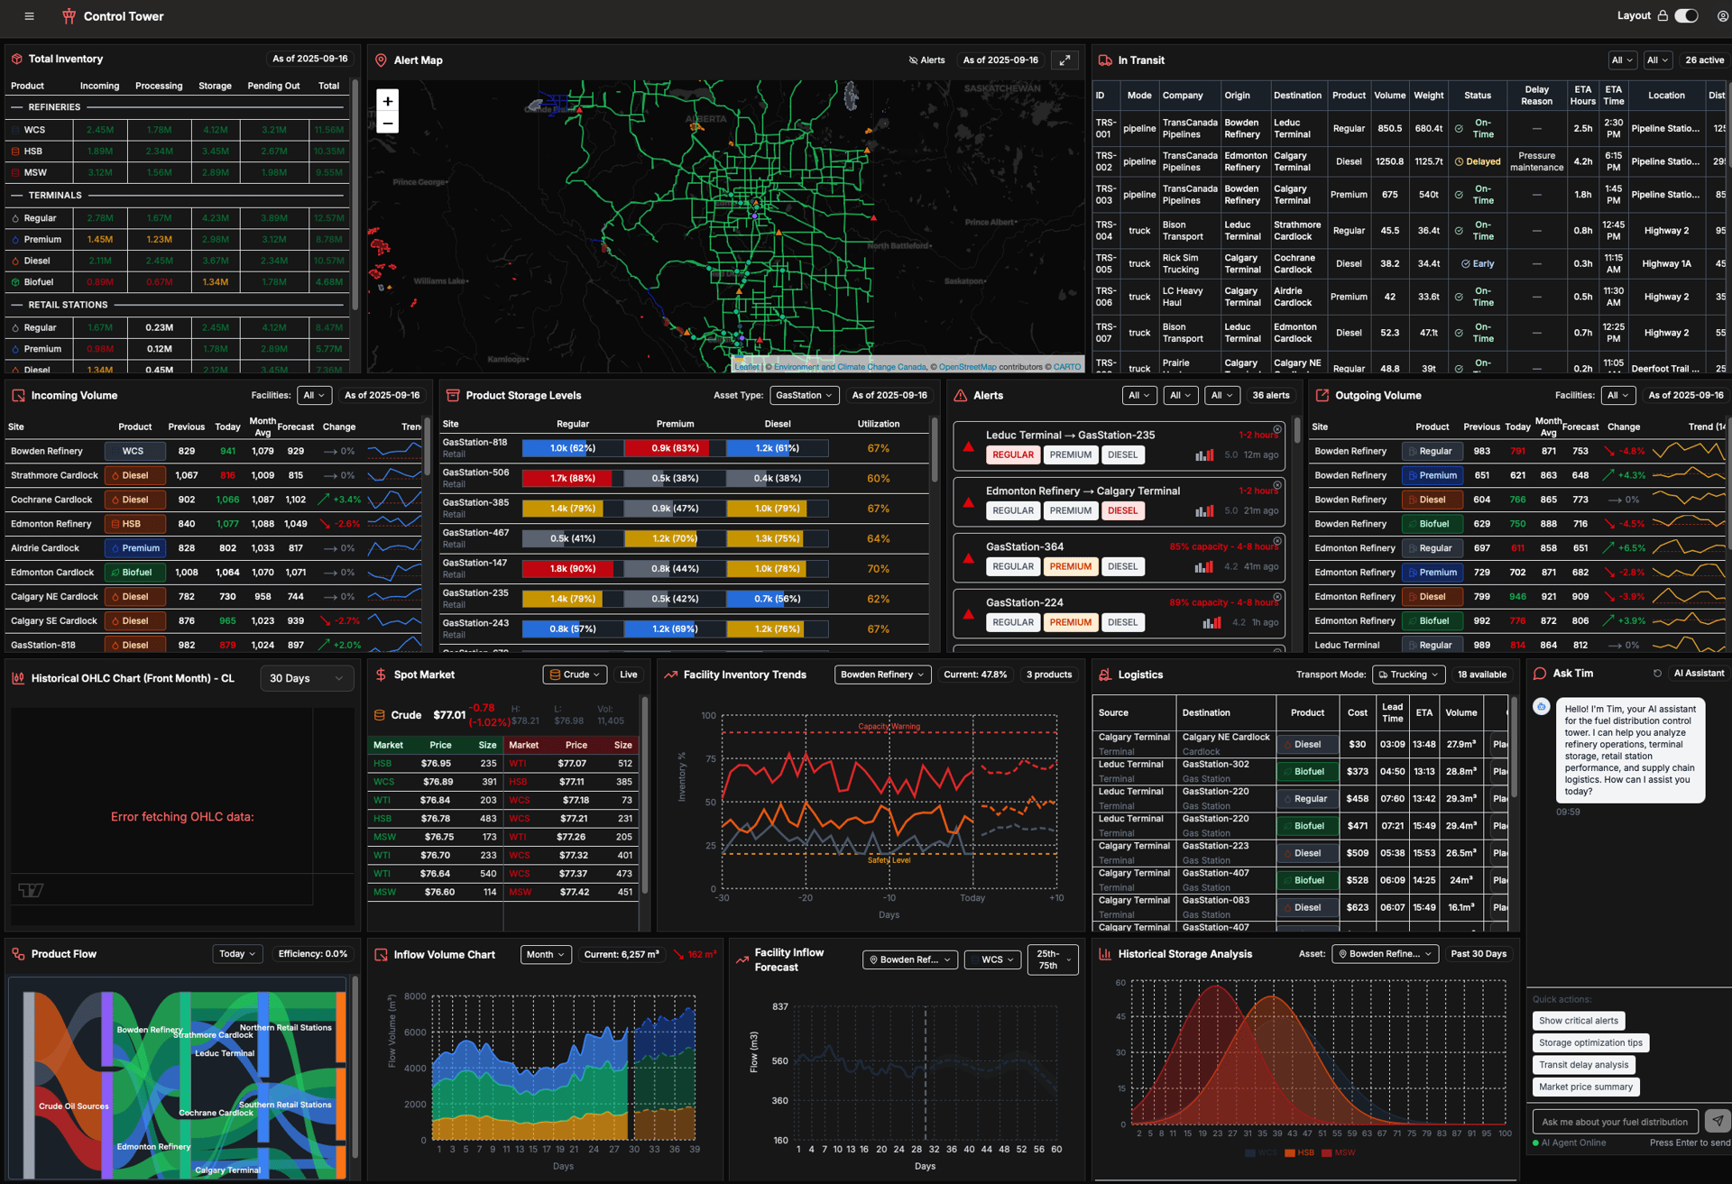
Task: Open the hamburger menu icon
Action: [29, 16]
